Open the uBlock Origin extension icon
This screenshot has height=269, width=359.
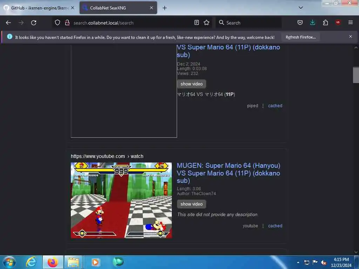coord(338,22)
